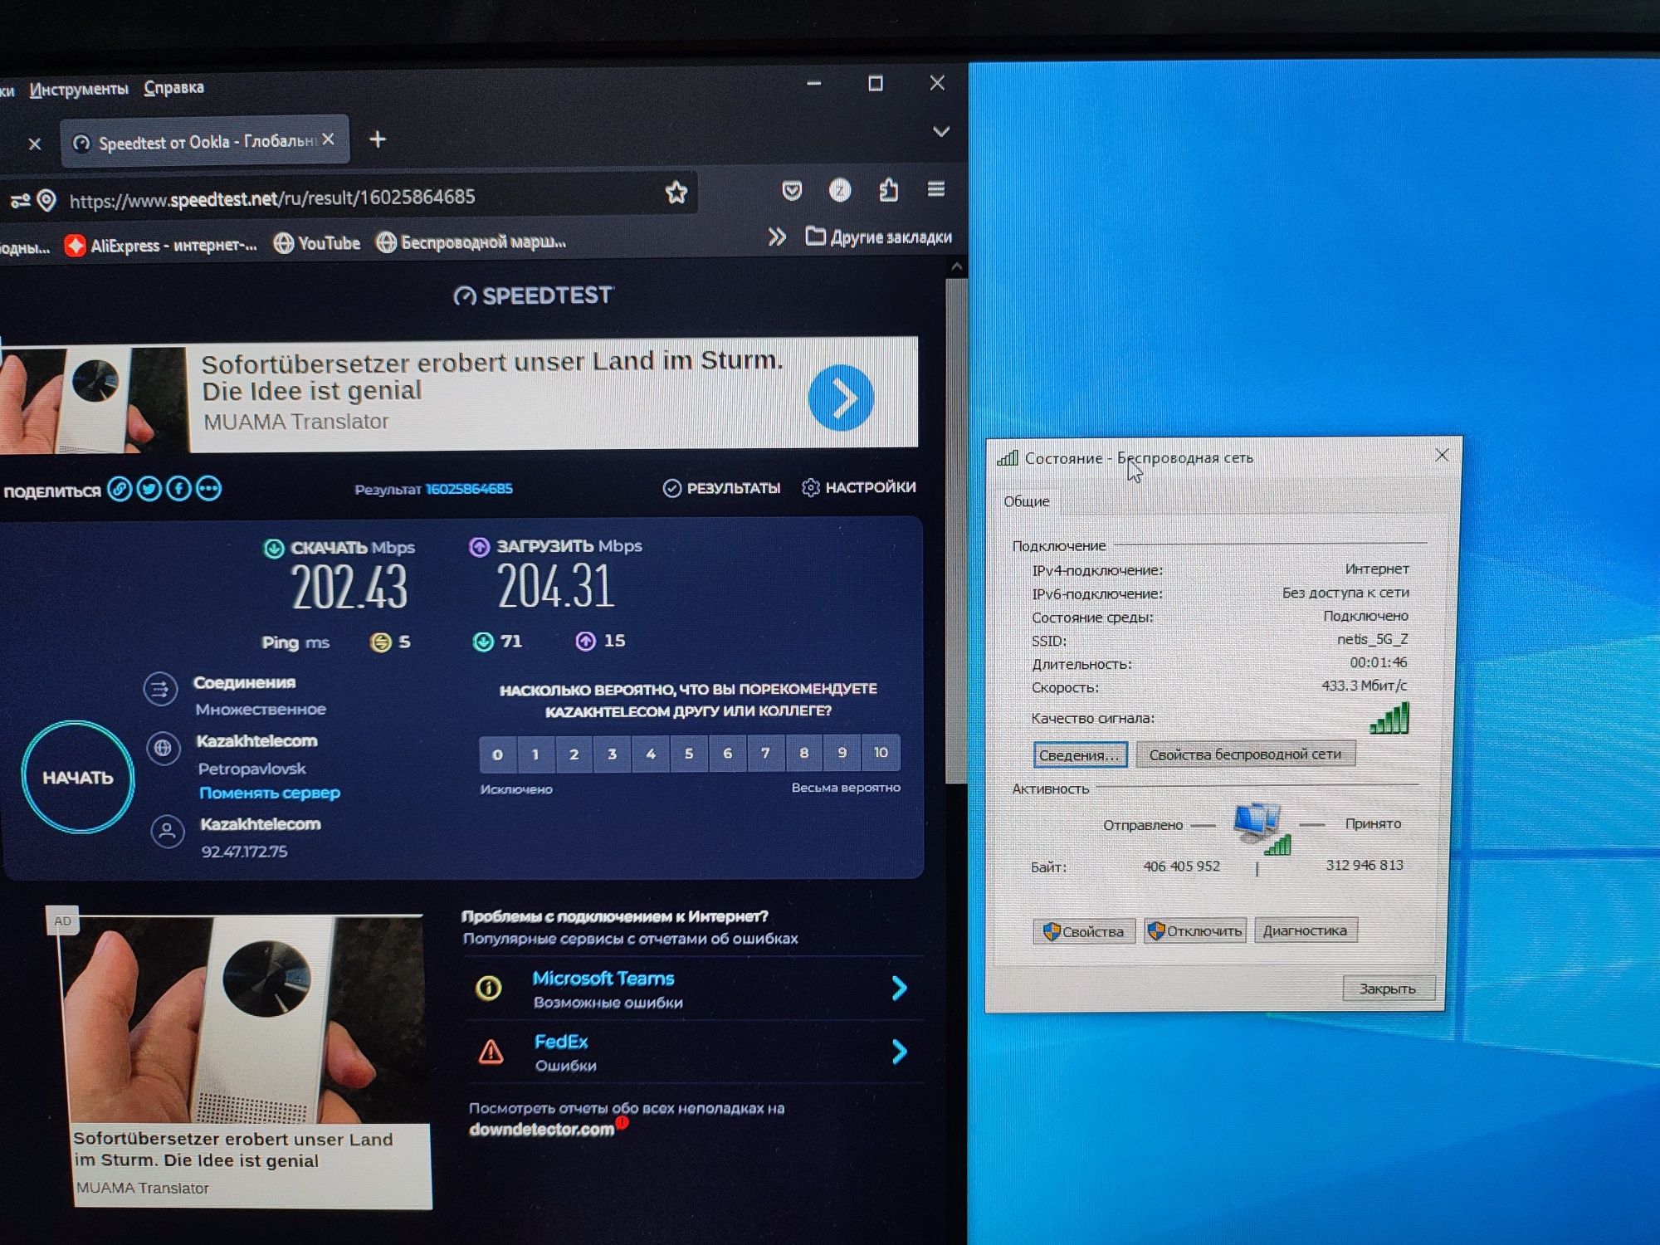Select the Speedtest от Ookla tab
Screen dimensions: 1660x1245
(x=204, y=142)
